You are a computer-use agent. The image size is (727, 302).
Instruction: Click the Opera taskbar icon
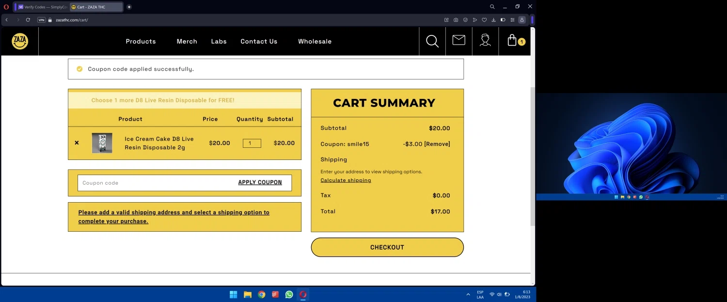(x=303, y=294)
